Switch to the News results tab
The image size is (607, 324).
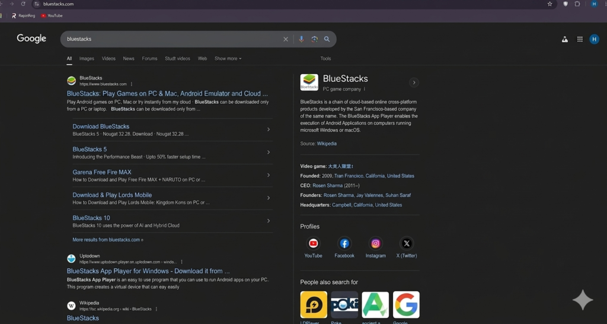[129, 59]
